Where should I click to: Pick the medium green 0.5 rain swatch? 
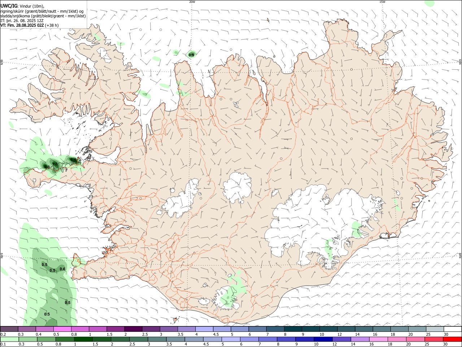(46, 339)
